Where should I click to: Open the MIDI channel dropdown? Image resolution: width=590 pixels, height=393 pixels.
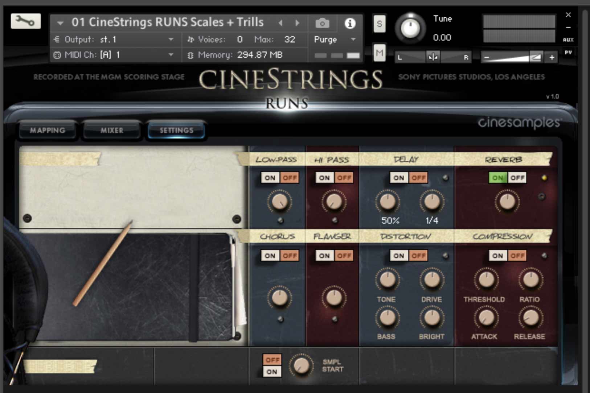click(x=171, y=55)
